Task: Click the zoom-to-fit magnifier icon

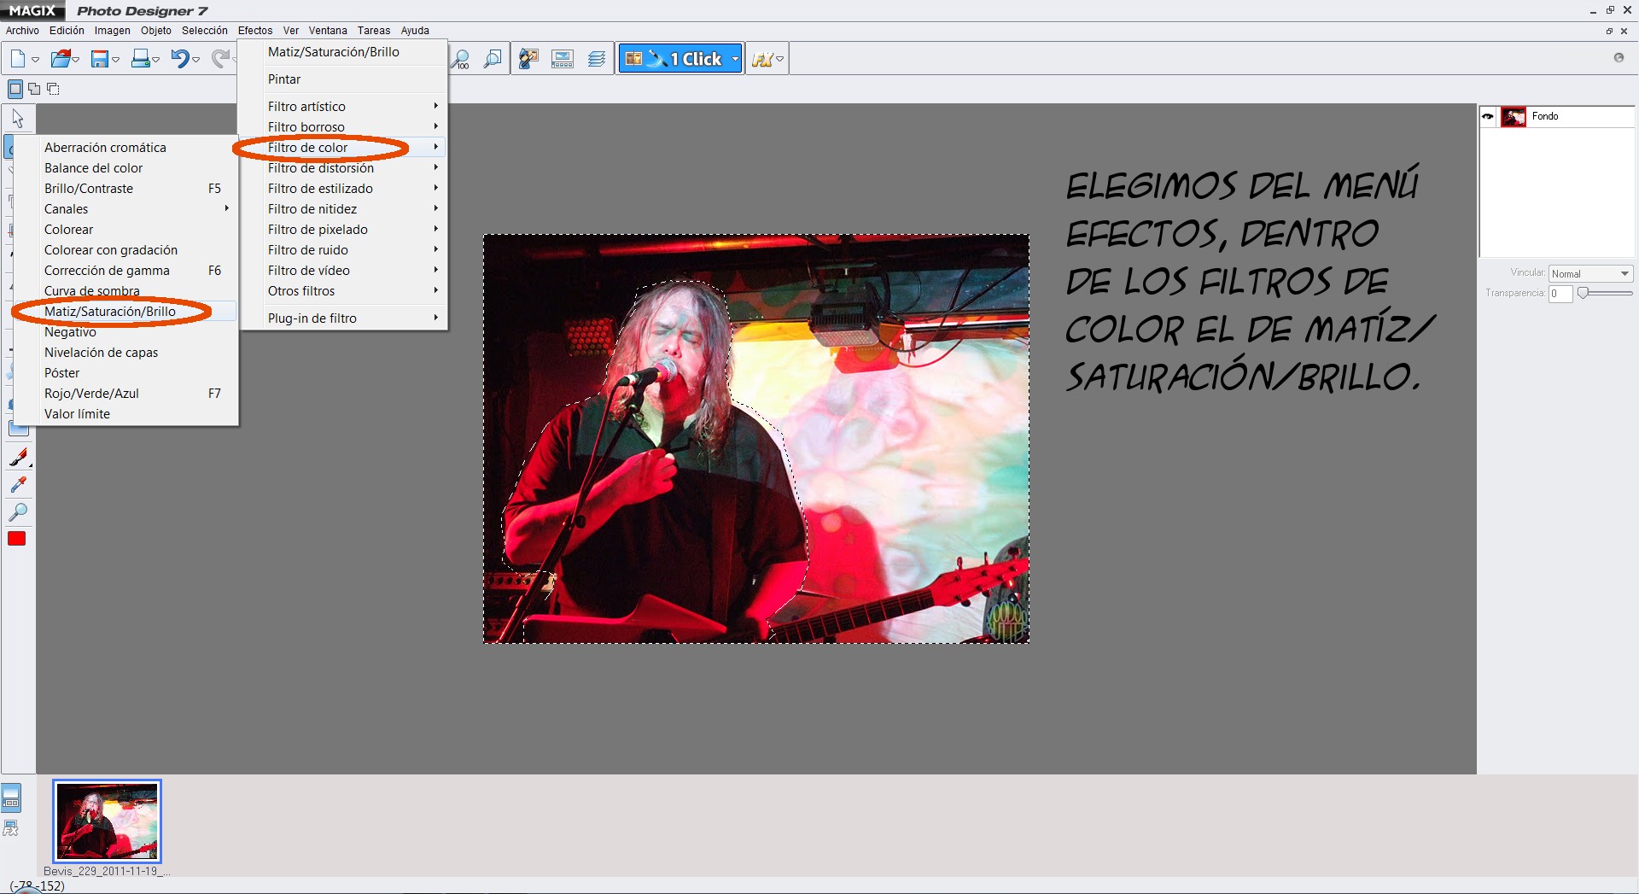Action: click(493, 59)
